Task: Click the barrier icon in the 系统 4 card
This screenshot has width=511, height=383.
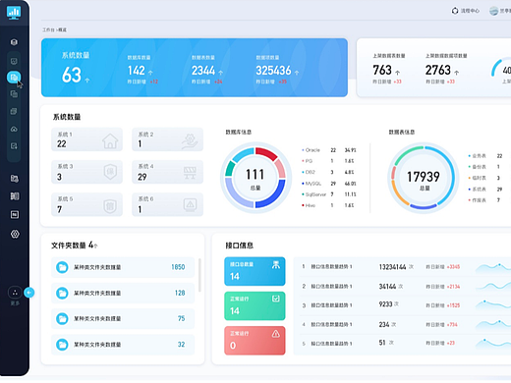Action: 190,173
